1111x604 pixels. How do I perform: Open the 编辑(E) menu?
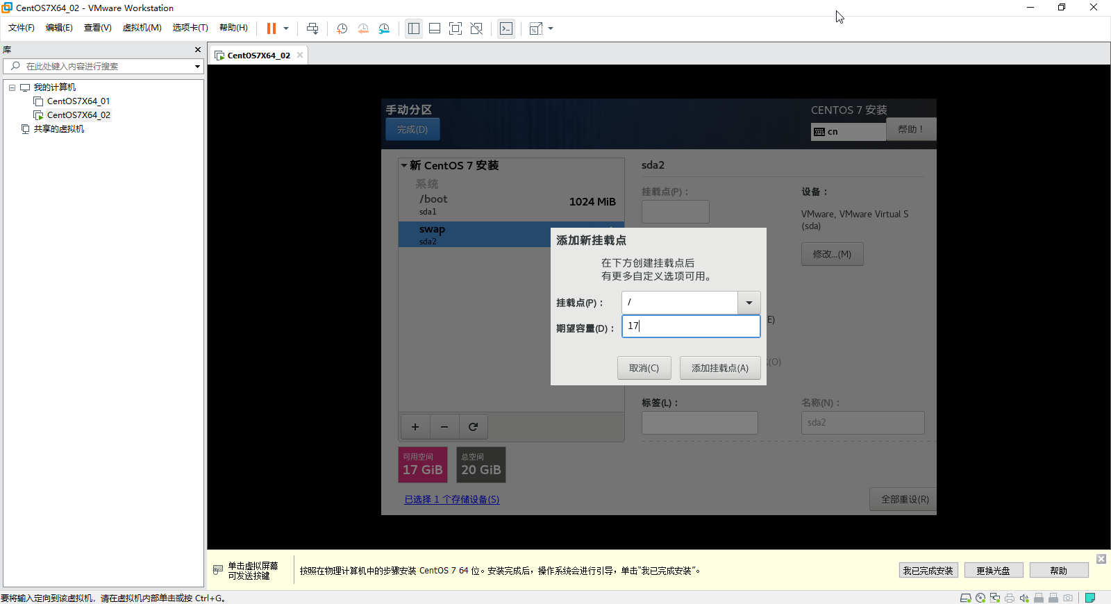pos(59,28)
